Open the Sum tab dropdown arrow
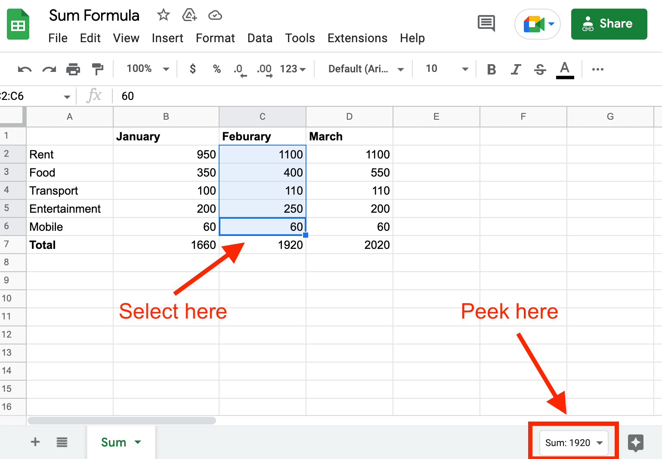 tap(138, 442)
